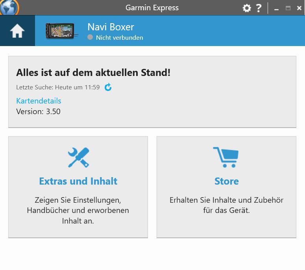Click the Nicht verbunden status text

pyautogui.click(x=119, y=38)
